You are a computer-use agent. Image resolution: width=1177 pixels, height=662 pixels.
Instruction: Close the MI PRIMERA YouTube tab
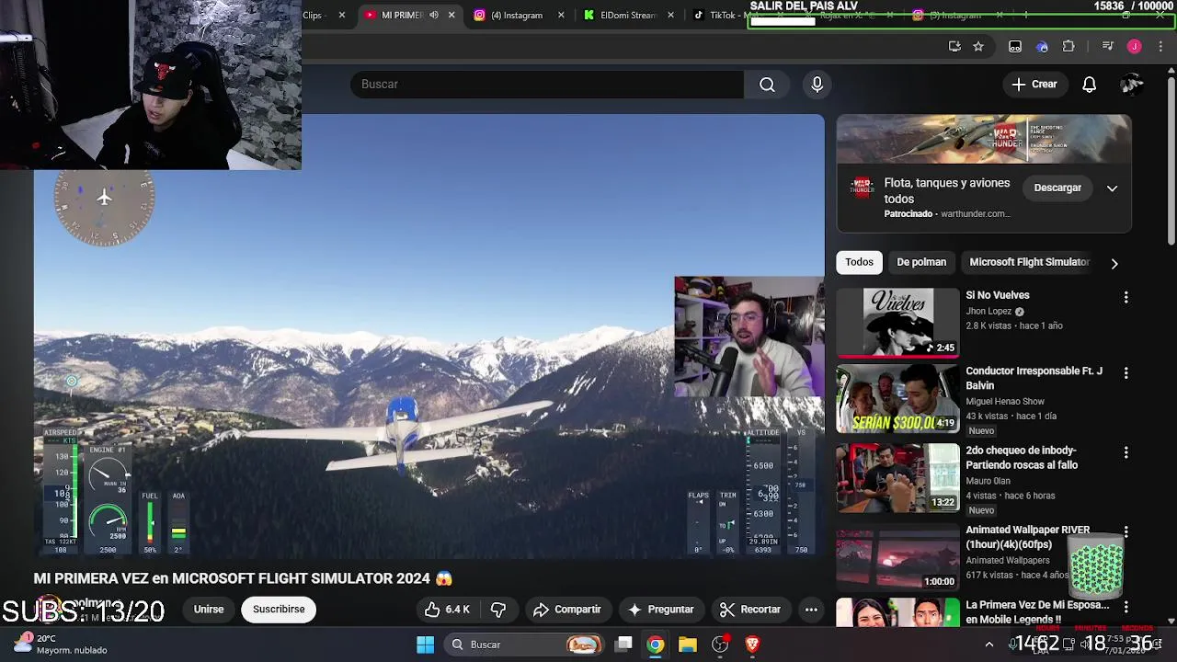point(451,15)
